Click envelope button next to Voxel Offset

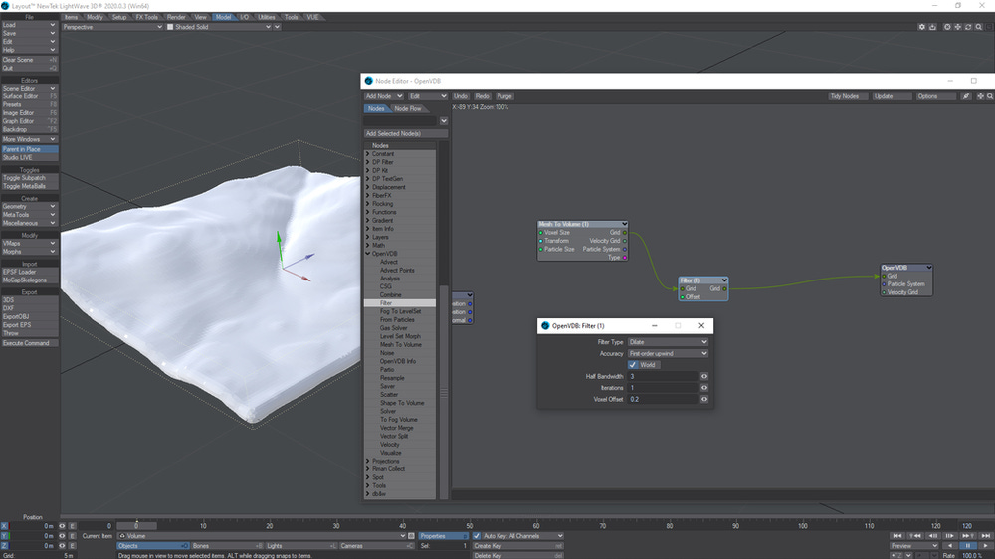704,399
